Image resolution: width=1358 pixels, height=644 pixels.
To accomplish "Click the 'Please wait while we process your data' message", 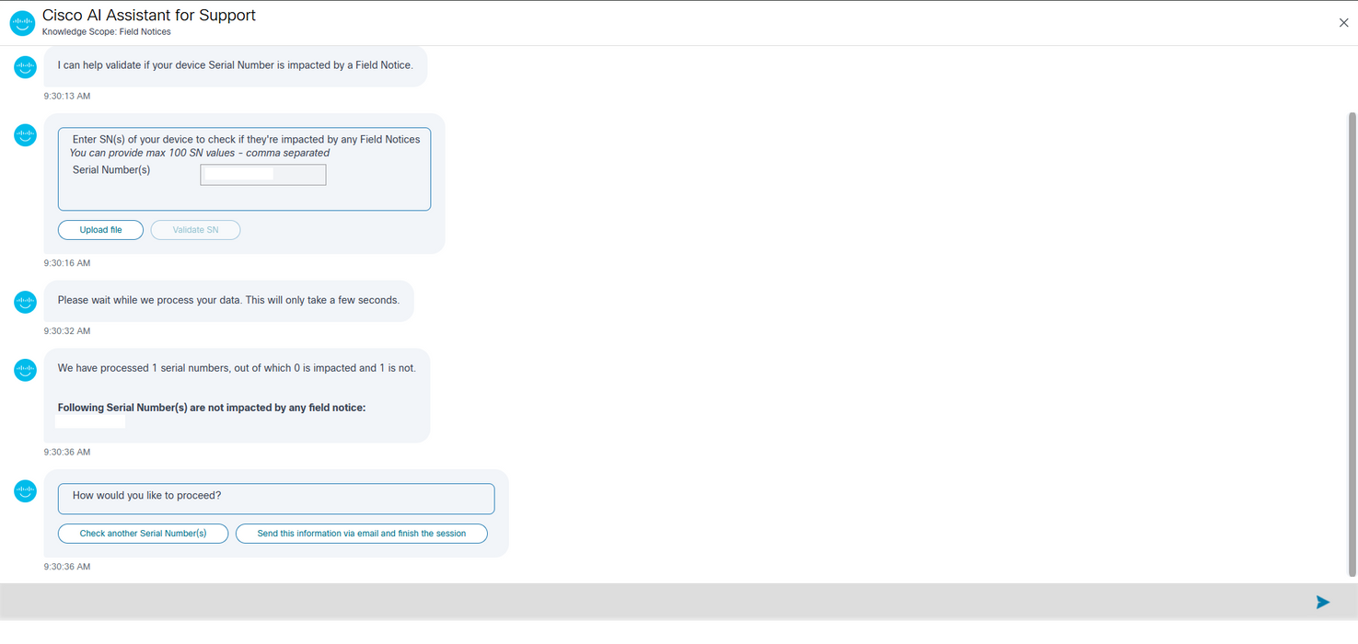I will point(228,300).
